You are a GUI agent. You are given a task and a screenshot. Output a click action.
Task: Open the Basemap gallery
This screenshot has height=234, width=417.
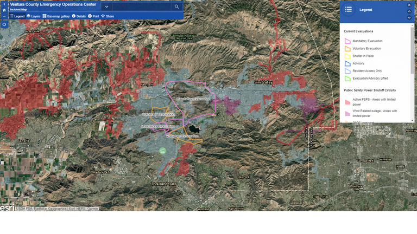56,16
